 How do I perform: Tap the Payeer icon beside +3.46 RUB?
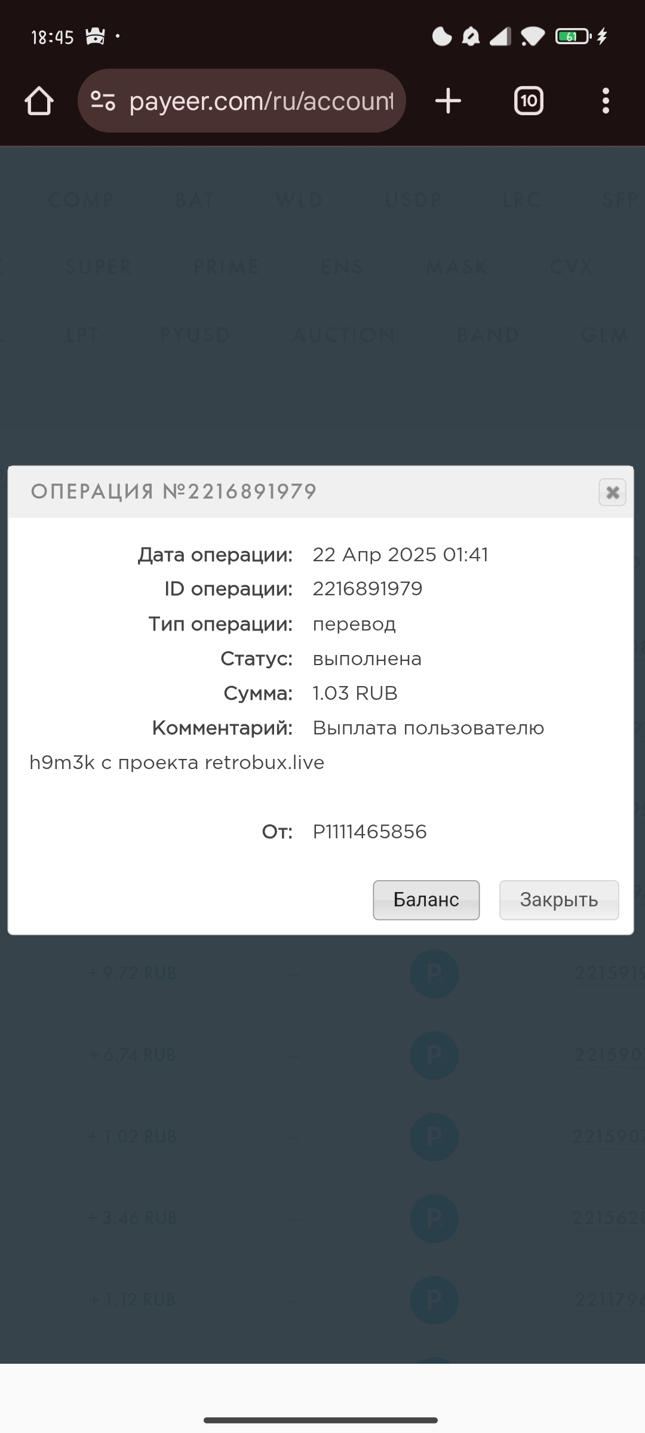(x=434, y=1218)
